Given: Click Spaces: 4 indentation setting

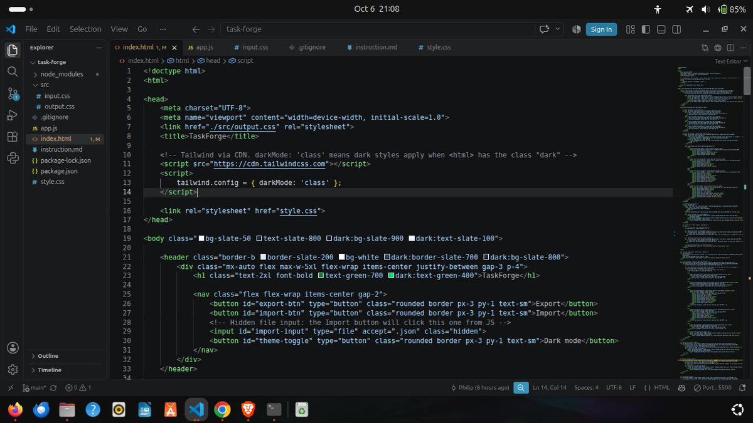Looking at the screenshot, I should coord(586,387).
